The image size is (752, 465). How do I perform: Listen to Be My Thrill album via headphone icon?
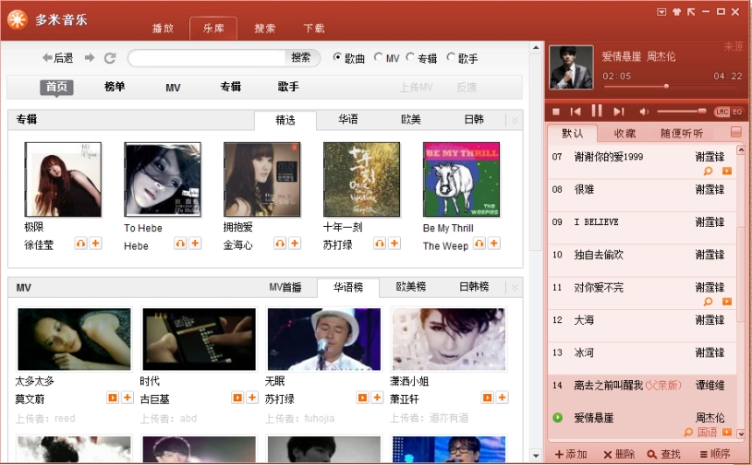pos(479,244)
